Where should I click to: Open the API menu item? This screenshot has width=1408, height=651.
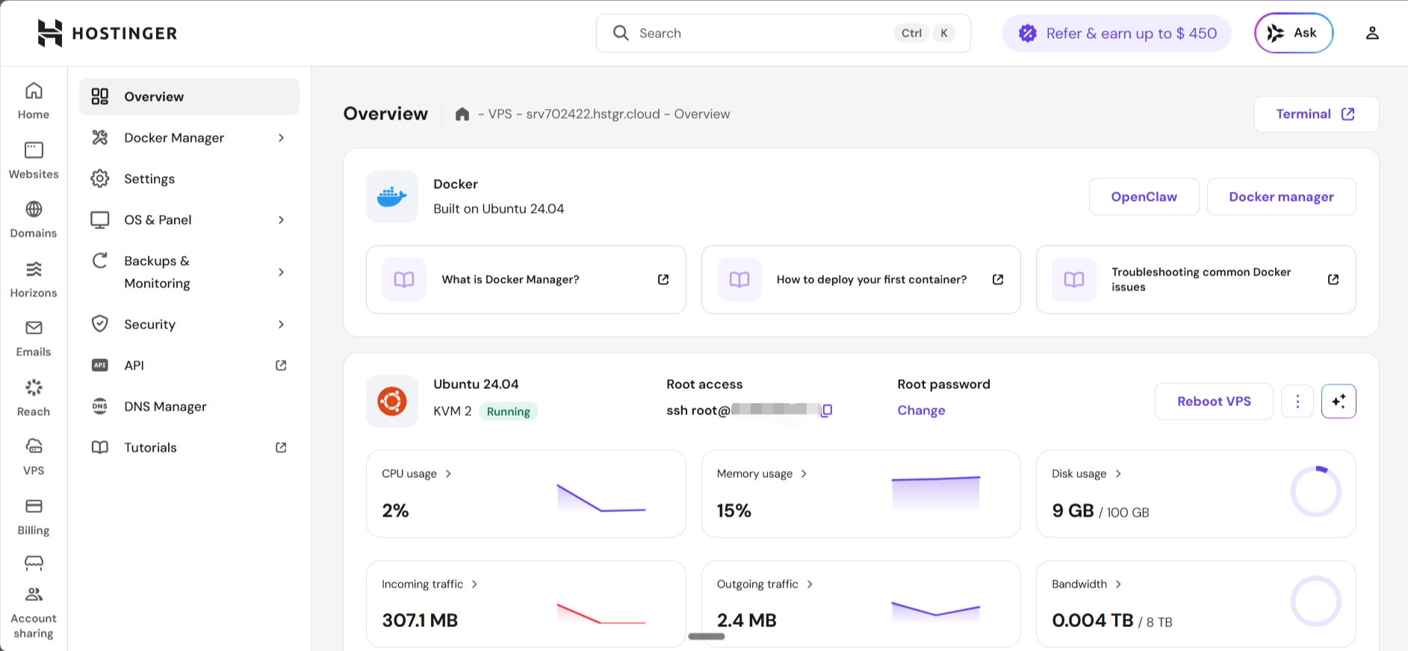click(190, 365)
